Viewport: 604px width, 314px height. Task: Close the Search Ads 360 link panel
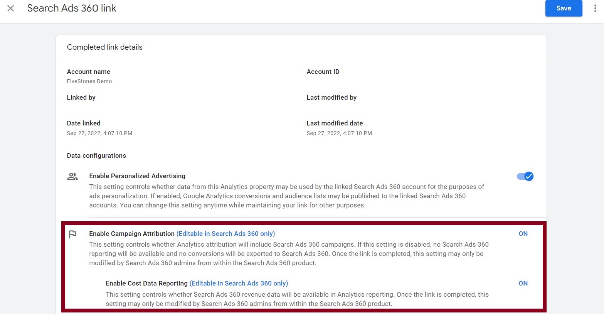point(11,8)
